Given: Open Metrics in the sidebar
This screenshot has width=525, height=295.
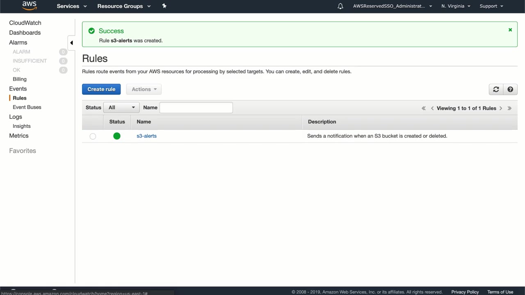Looking at the screenshot, I should coord(19,136).
